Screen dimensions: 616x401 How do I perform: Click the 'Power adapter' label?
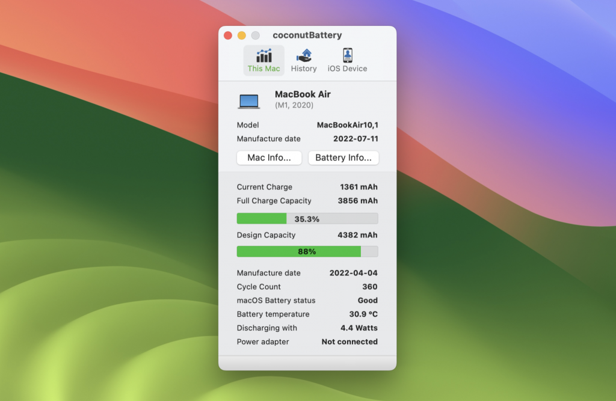262,341
